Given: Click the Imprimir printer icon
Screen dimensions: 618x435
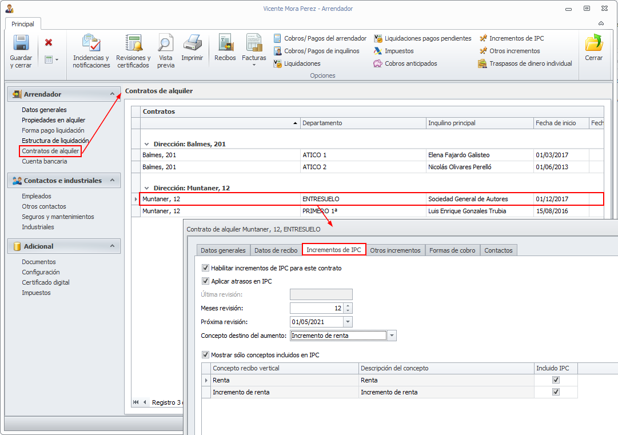Looking at the screenshot, I should (x=192, y=43).
